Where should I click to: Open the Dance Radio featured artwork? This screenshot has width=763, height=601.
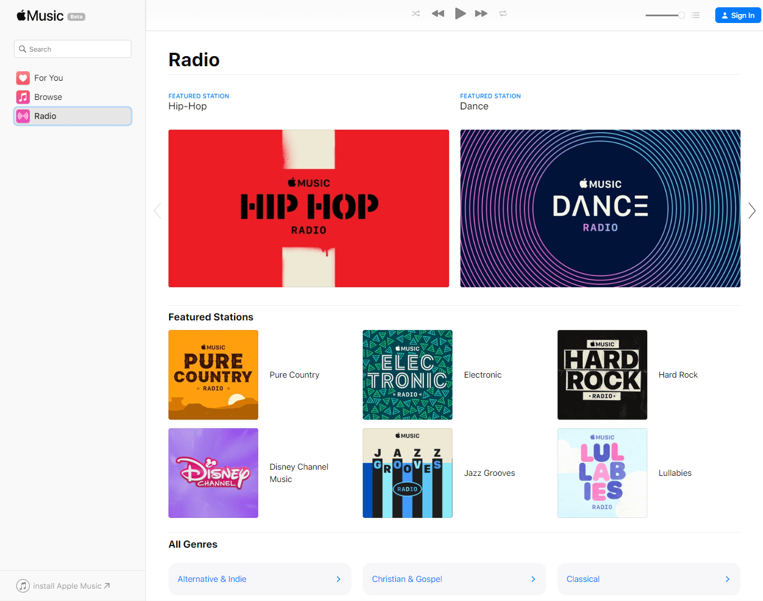point(600,208)
